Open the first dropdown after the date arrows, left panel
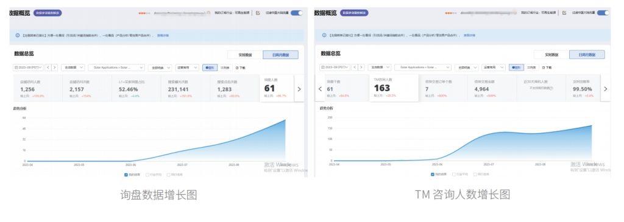 [73, 68]
